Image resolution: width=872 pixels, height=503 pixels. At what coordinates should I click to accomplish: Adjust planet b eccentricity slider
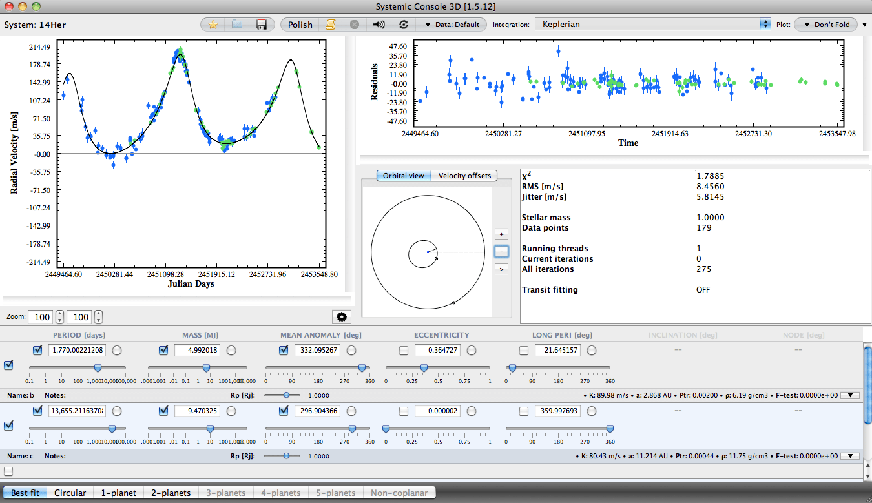click(x=424, y=368)
